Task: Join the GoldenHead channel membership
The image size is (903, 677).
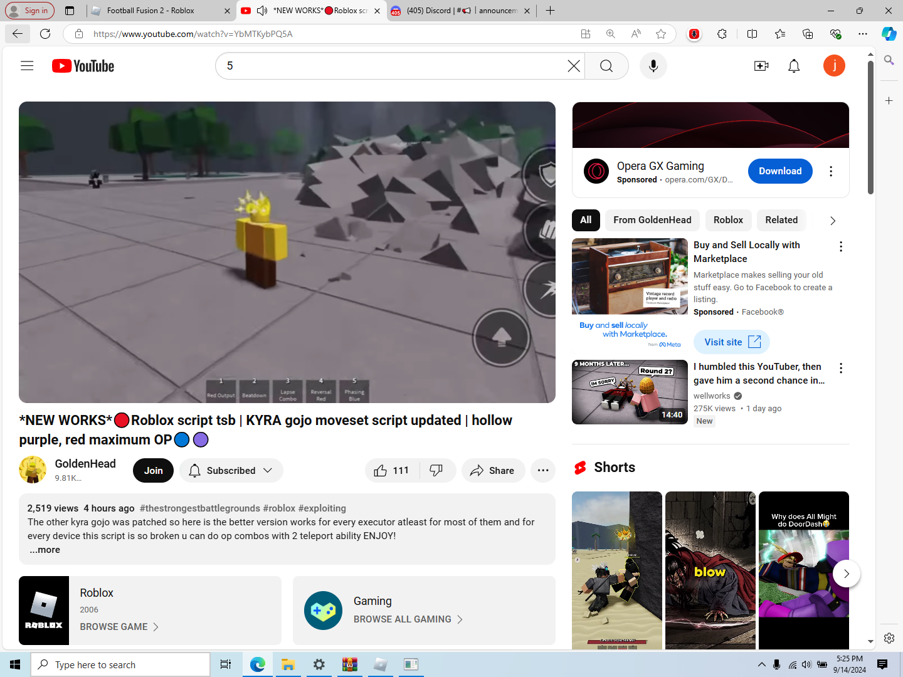Action: [153, 471]
